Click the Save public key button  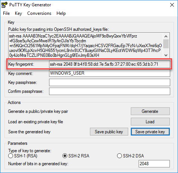coord(109,132)
